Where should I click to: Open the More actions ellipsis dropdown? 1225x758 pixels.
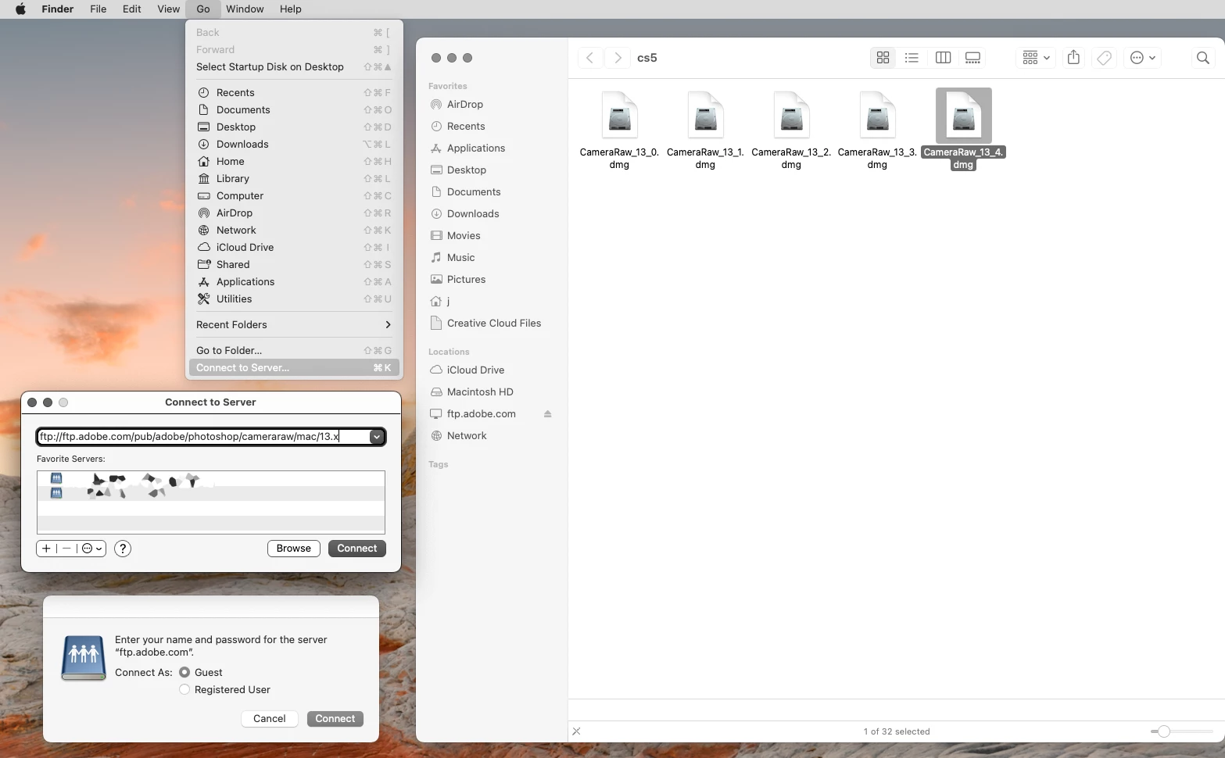(1143, 58)
